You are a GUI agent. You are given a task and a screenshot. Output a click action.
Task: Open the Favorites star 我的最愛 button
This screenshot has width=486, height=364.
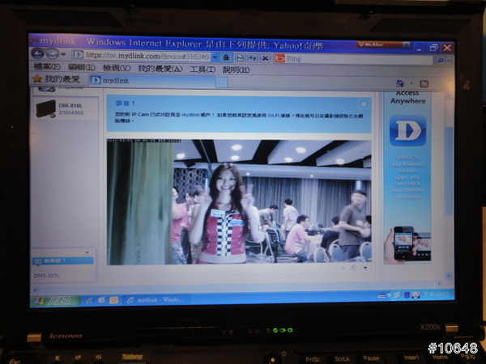[x=57, y=78]
